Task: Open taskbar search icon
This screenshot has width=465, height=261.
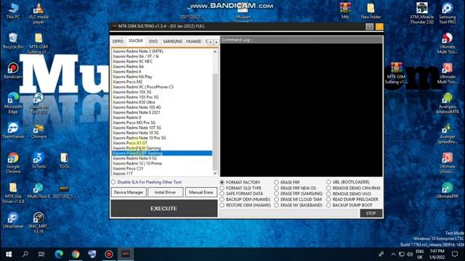Action: [25, 254]
